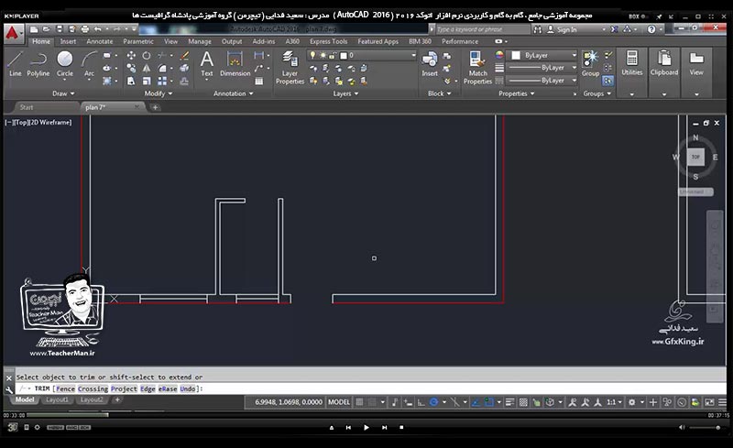Click the KMPlayer volume slider
This screenshot has width=733, height=448.
[x=705, y=427]
